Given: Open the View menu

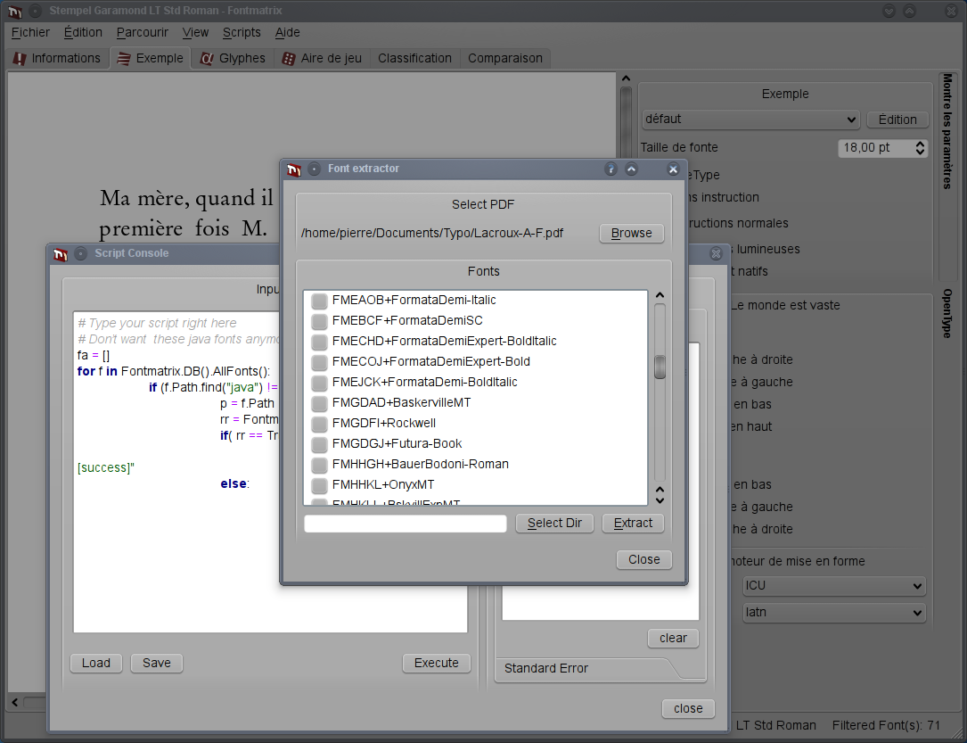Looking at the screenshot, I should click(x=195, y=32).
